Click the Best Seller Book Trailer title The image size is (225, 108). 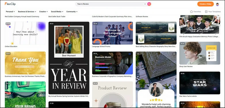(x=57, y=17)
